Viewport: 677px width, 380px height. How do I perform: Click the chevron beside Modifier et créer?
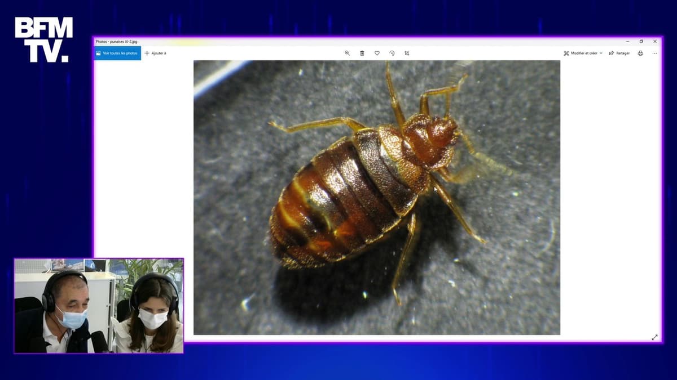[601, 53]
